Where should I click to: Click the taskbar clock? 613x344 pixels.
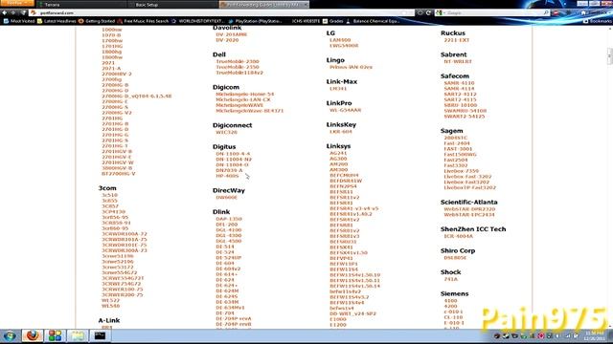click(595, 335)
